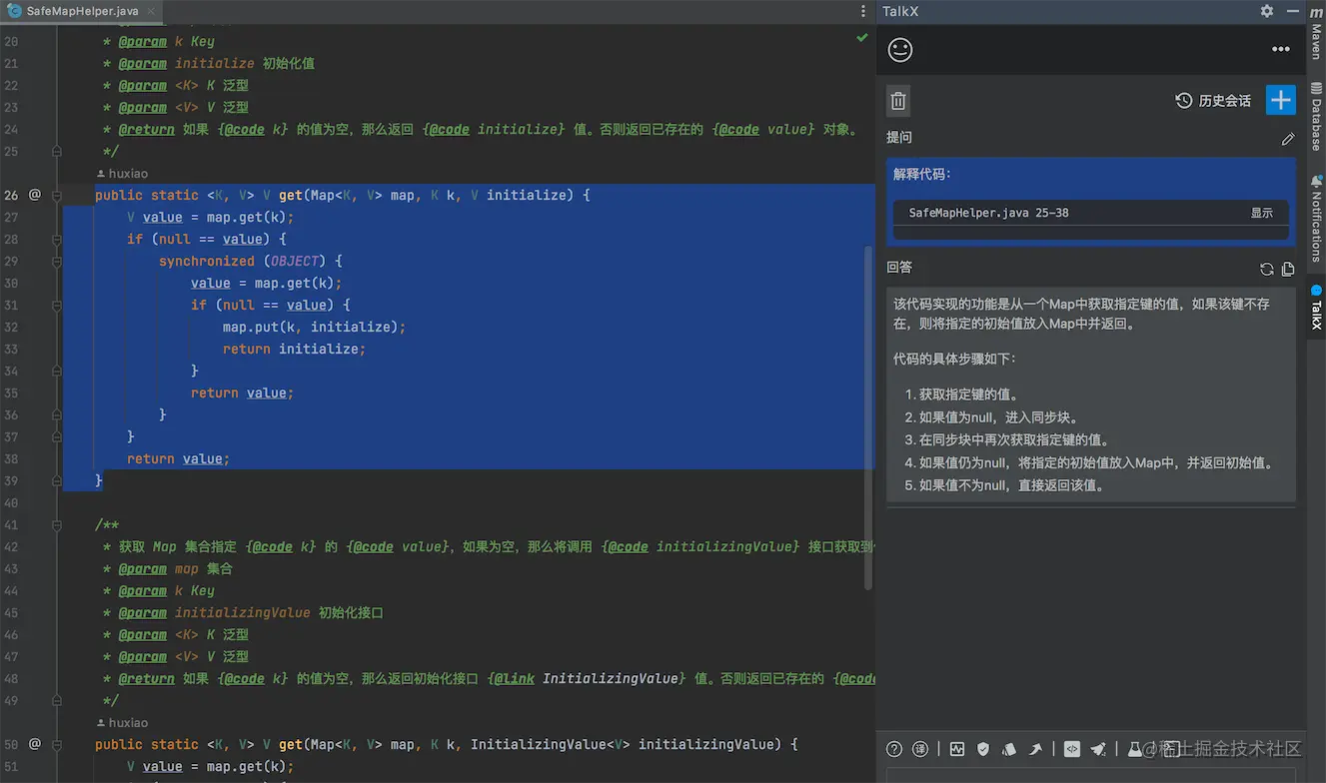Image resolution: width=1326 pixels, height=783 pixels.
Task: Copy the answer with copy icon
Action: click(1288, 269)
